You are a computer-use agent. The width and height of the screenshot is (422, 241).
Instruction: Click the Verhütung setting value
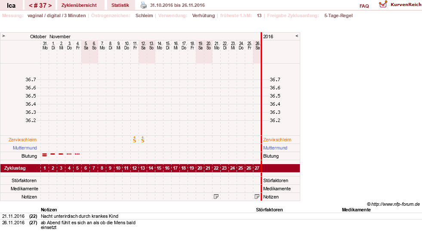click(203, 15)
